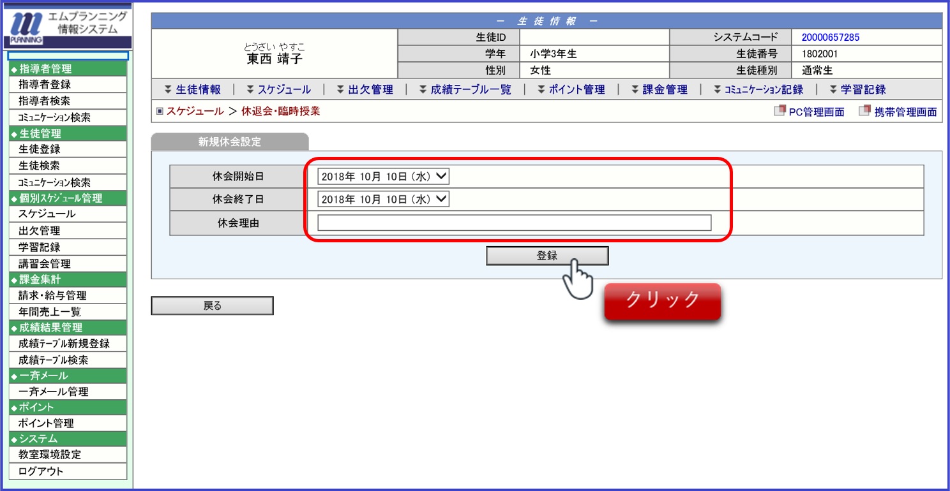
Task: Open system code link 20000657285
Action: click(x=830, y=37)
